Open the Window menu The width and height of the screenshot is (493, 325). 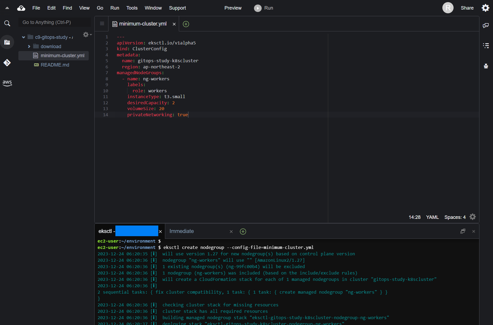tap(153, 8)
